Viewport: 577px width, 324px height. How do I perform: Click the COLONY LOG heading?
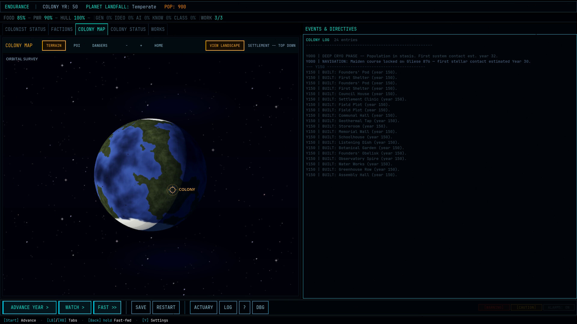pyautogui.click(x=318, y=40)
